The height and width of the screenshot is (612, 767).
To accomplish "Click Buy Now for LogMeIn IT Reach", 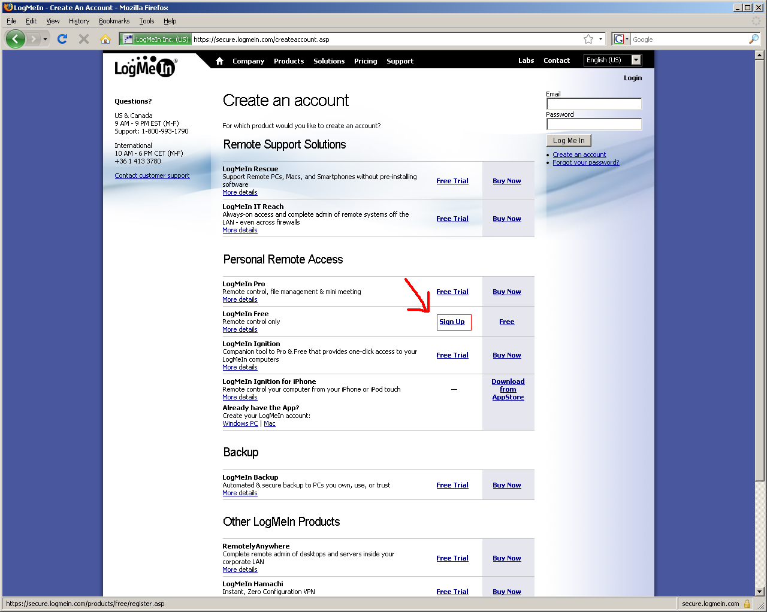I will [x=507, y=219].
